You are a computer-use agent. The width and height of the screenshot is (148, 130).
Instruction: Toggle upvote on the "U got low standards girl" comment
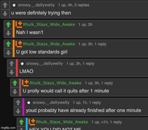point(8,44)
